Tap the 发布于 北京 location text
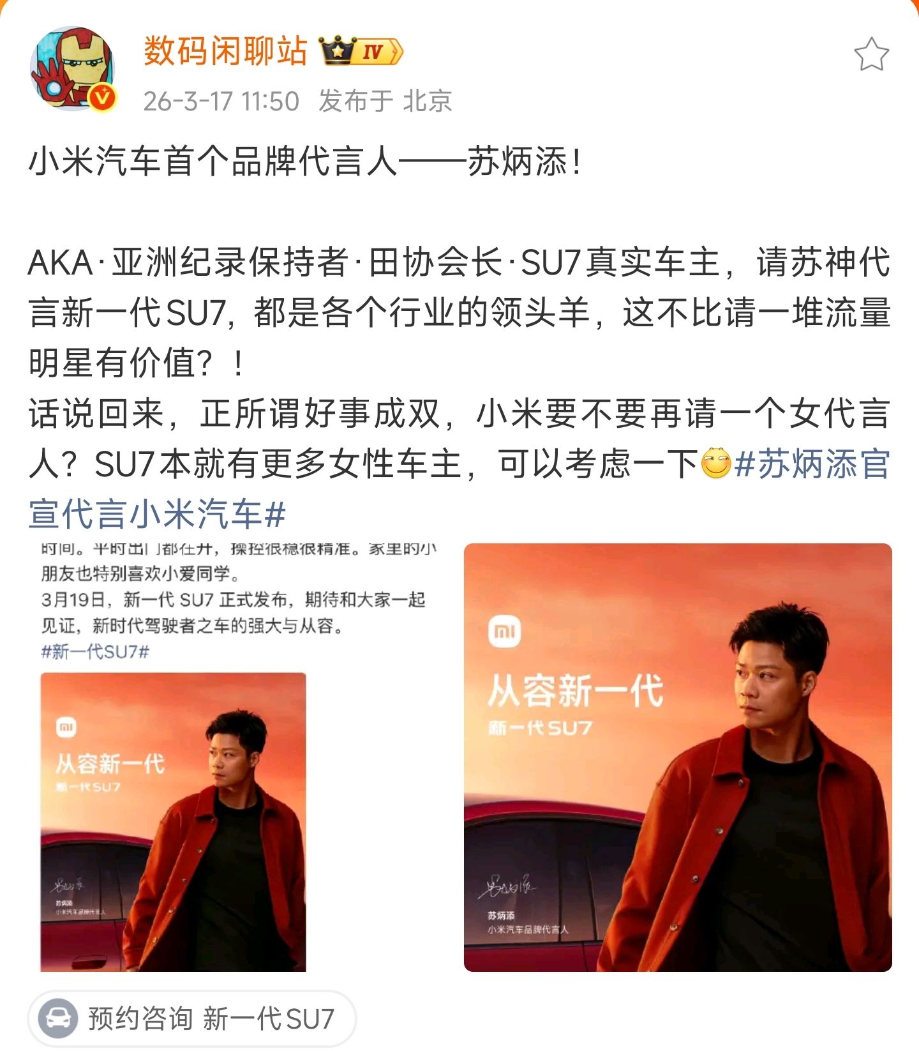919x1051 pixels. click(x=385, y=101)
